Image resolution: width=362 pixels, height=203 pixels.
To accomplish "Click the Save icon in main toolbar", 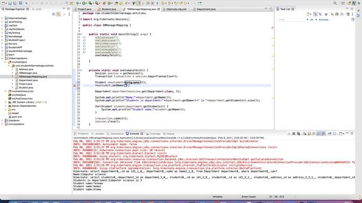I will 10,3.
